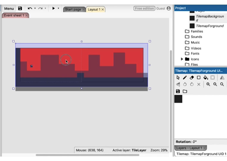Screen dimensions: 227x161
Task: Click the horizontal layout scrollbar
Action: (x=87, y=155)
